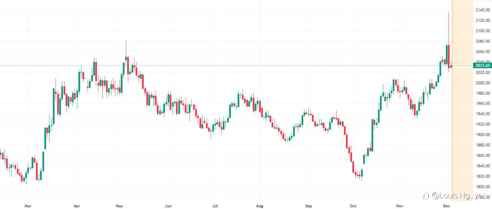Click the 1900.00 price axis label

pos(483,135)
